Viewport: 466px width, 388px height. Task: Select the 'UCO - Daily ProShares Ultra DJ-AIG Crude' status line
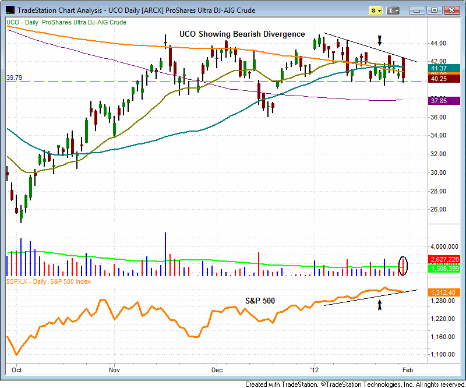pyautogui.click(x=66, y=22)
